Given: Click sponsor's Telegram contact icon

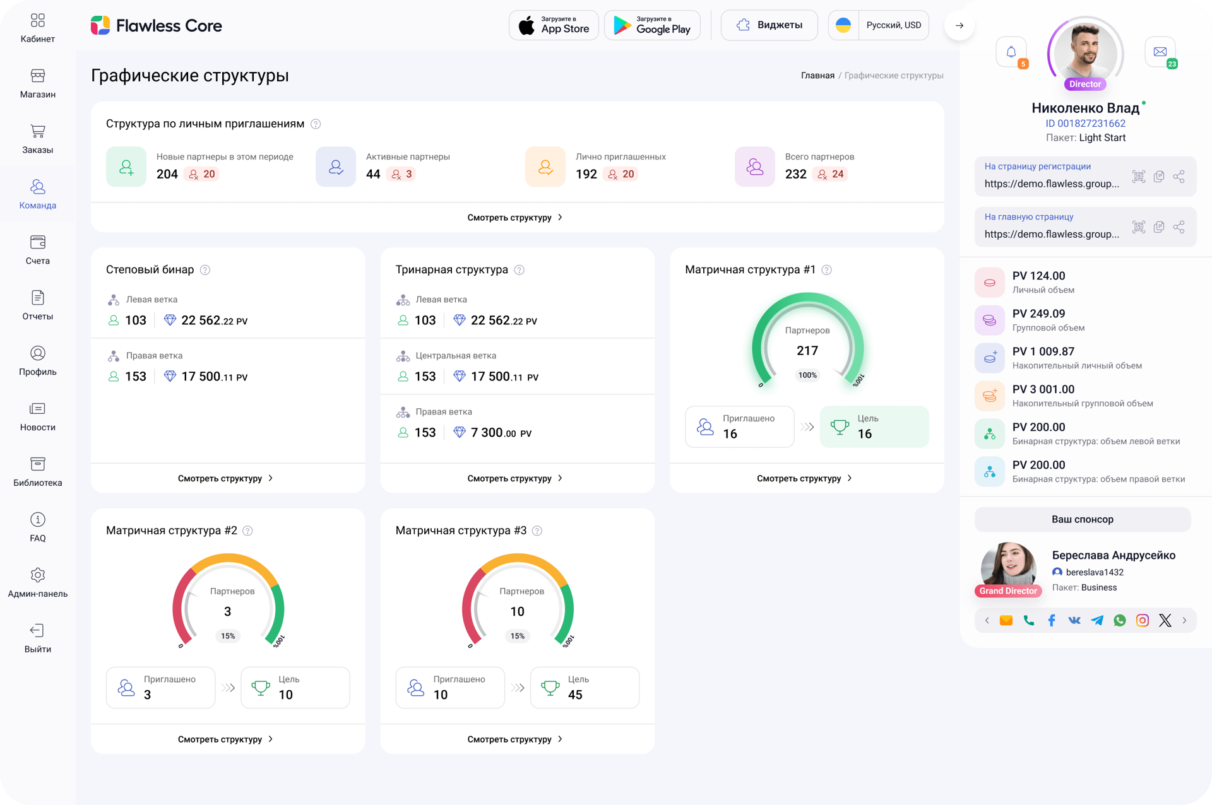Looking at the screenshot, I should click(x=1097, y=620).
